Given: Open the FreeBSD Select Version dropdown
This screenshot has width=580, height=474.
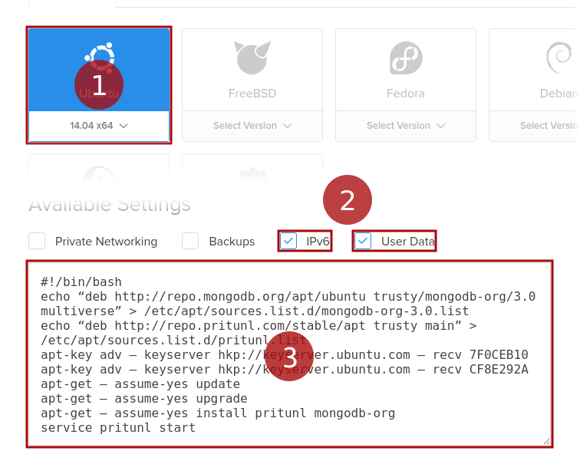Looking at the screenshot, I should pyautogui.click(x=252, y=126).
